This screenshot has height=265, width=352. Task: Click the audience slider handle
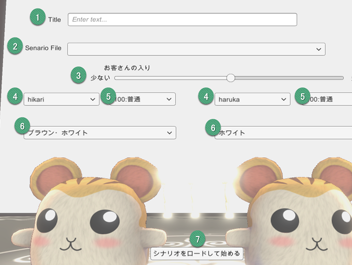(x=230, y=78)
